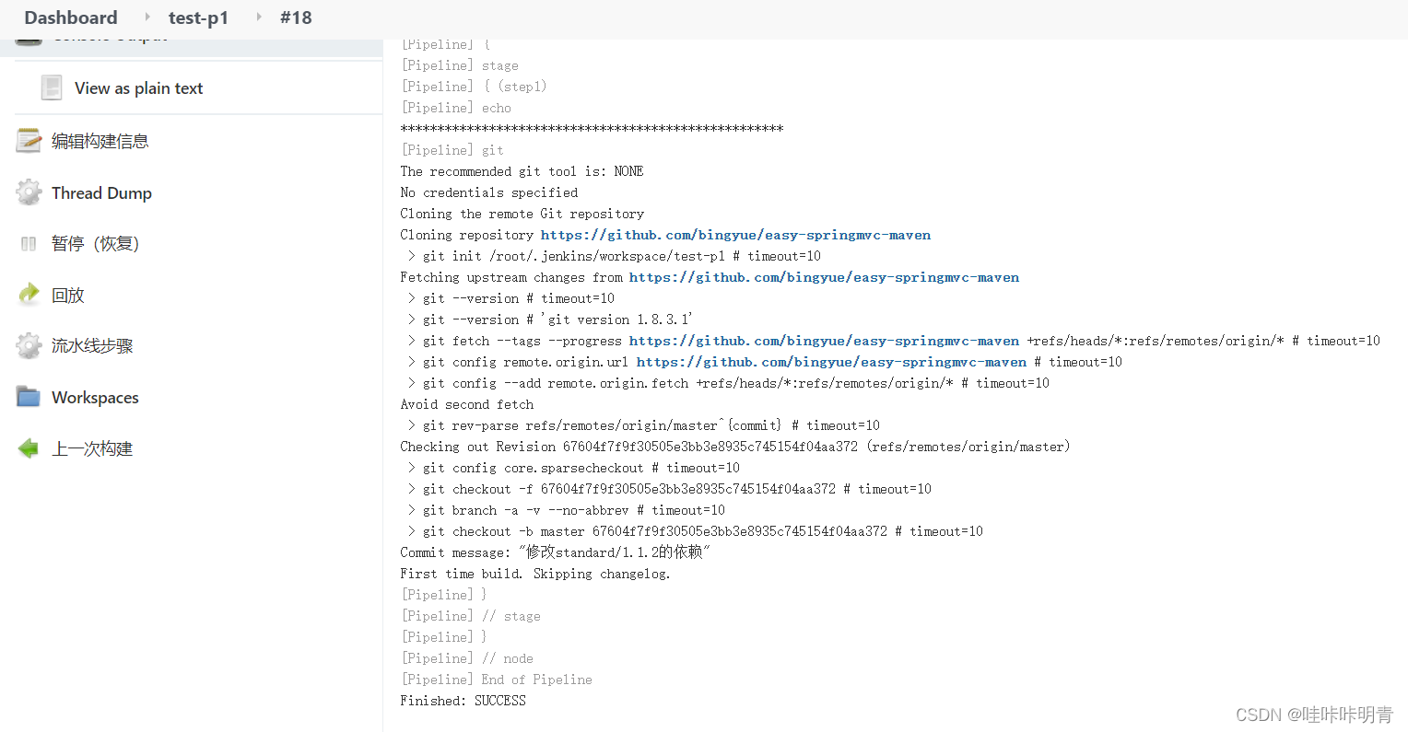Click the 'git config --add remote.origin.fetch' line

[728, 383]
